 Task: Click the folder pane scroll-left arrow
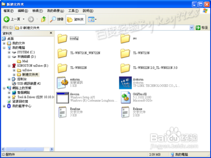pos(3,149)
